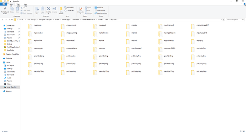Expand the address bar history dropdown
This screenshot has width=246, height=133.
[x=221, y=20]
